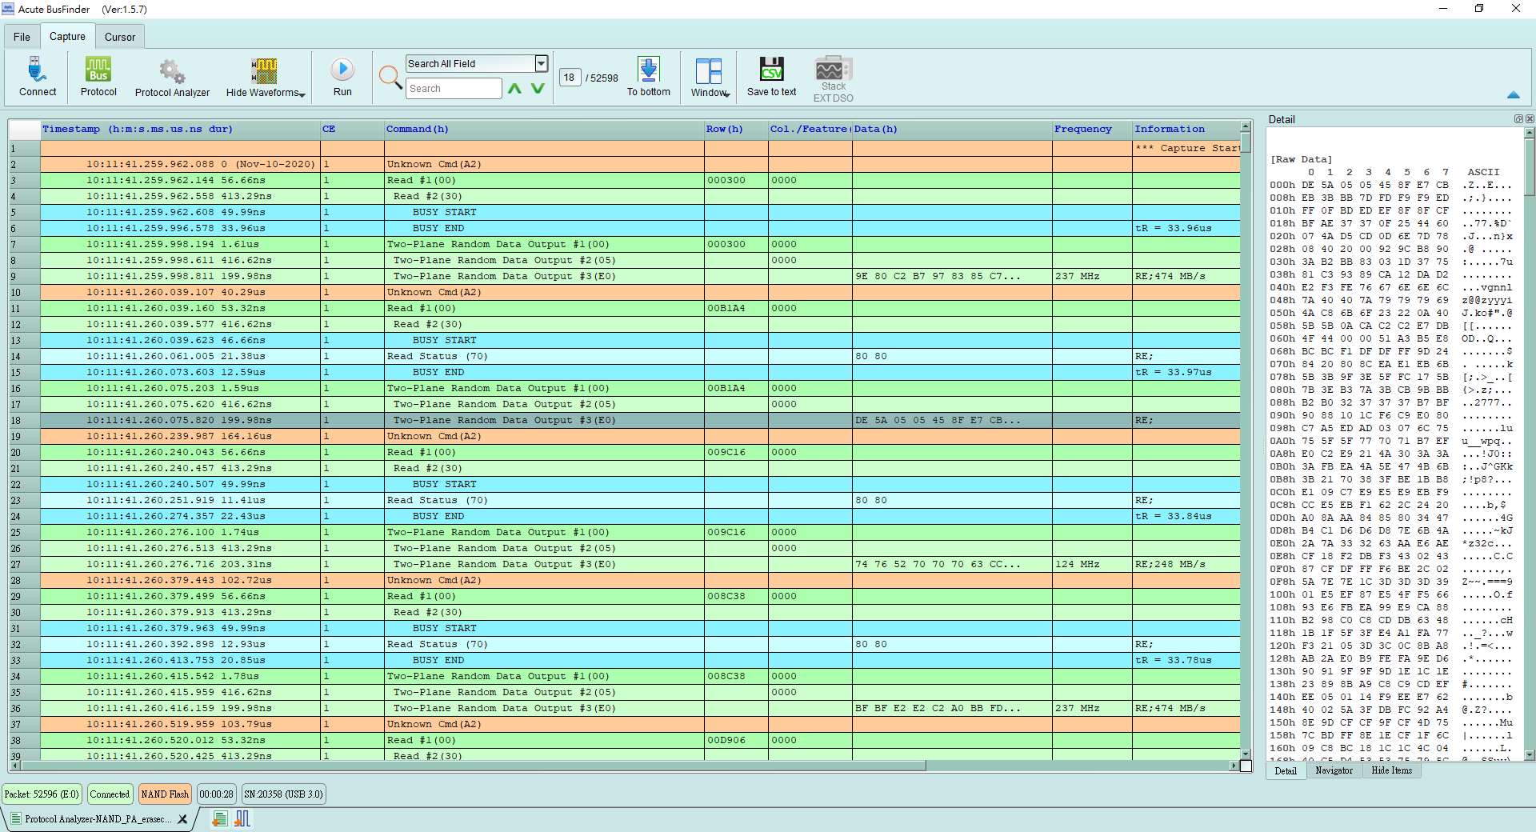Click the packet number field showing 18
This screenshot has height=832, width=1536.
tap(569, 78)
